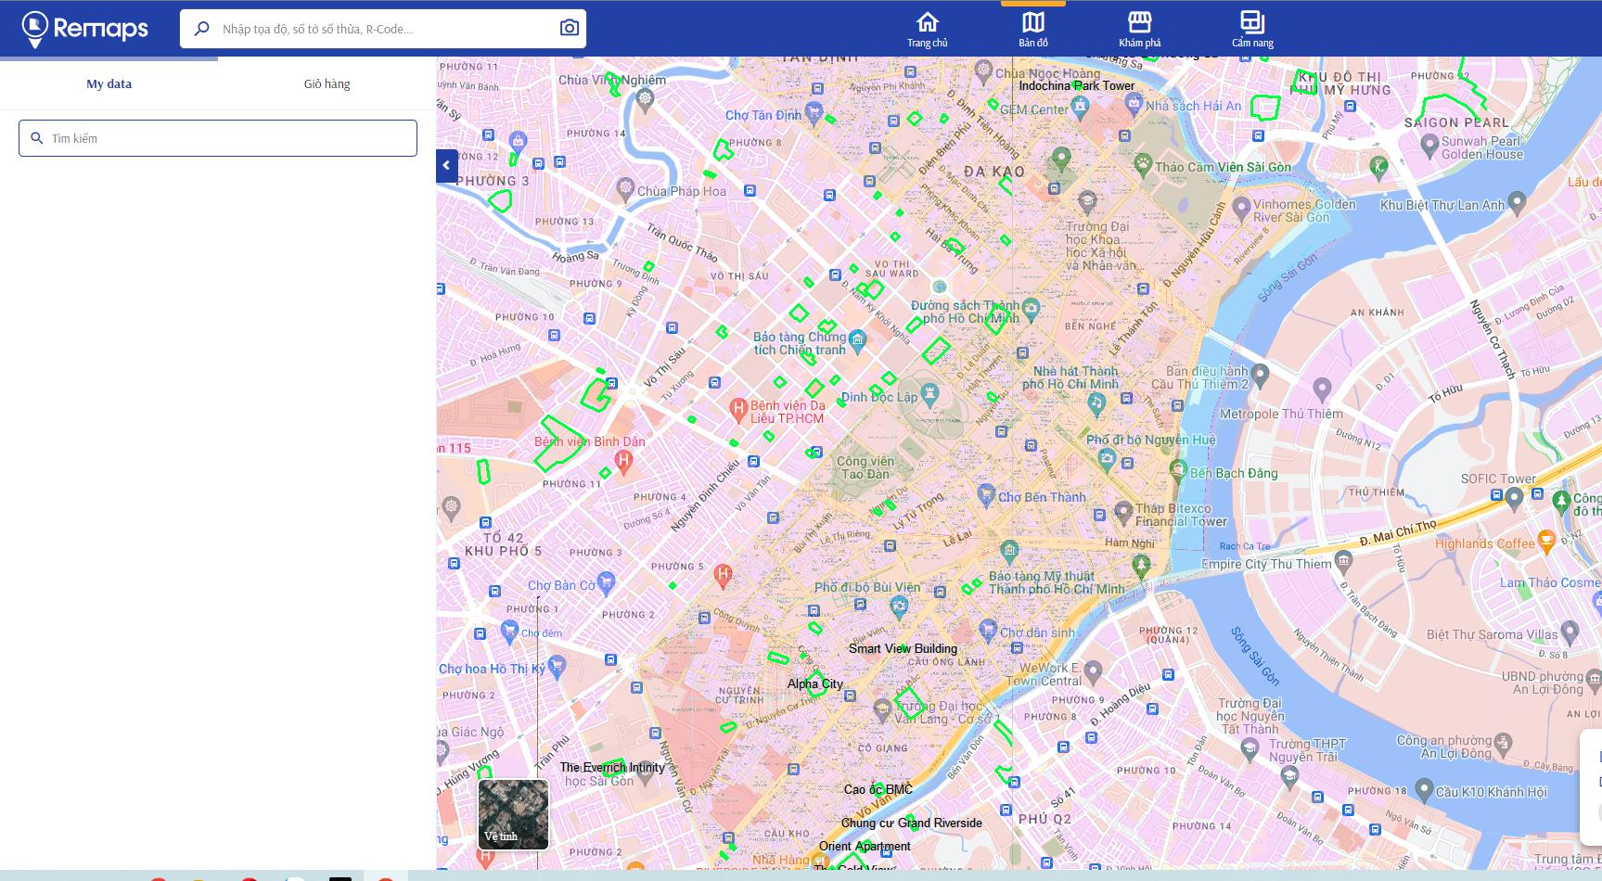Click SOFIC Tower marker

click(x=1514, y=498)
